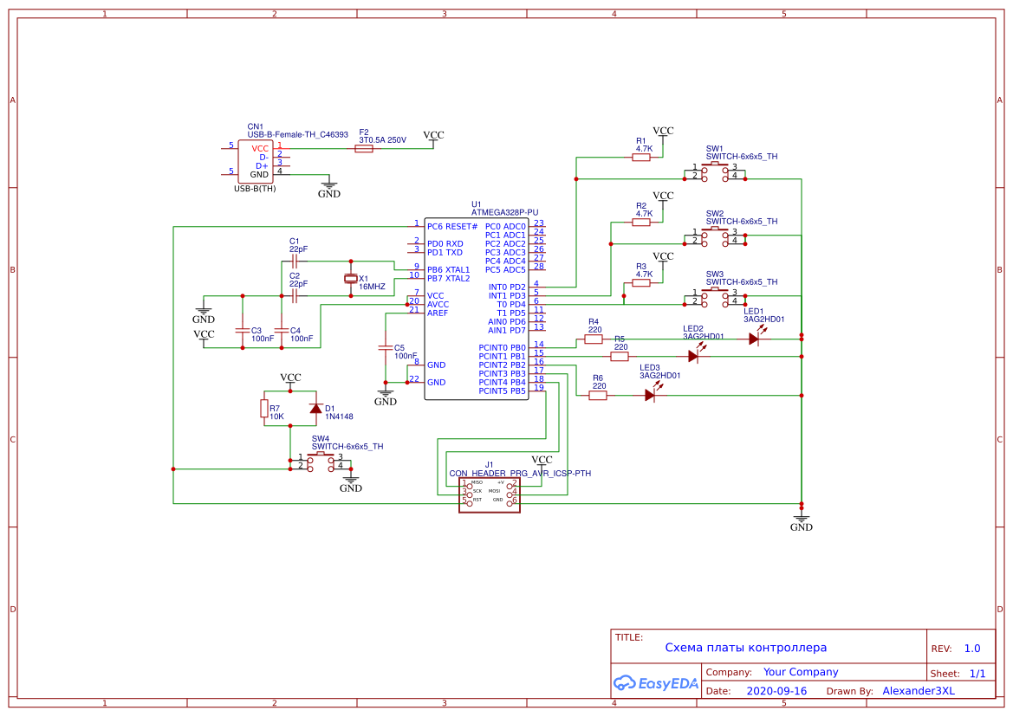
Task: Click the Alexander3XL drawn-by name
Action: tap(918, 690)
